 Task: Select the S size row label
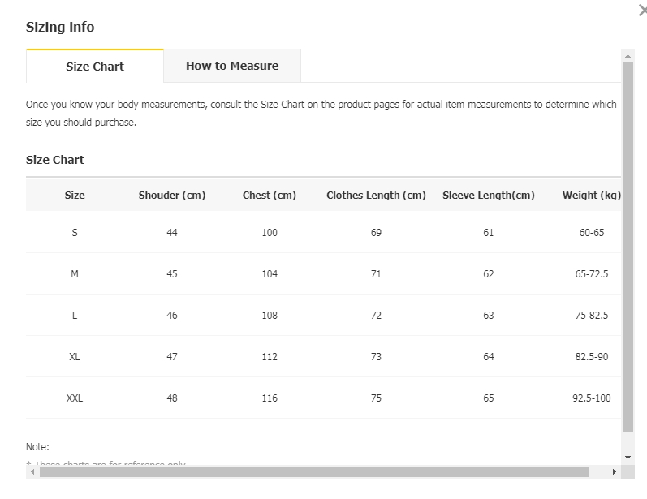[x=75, y=232]
